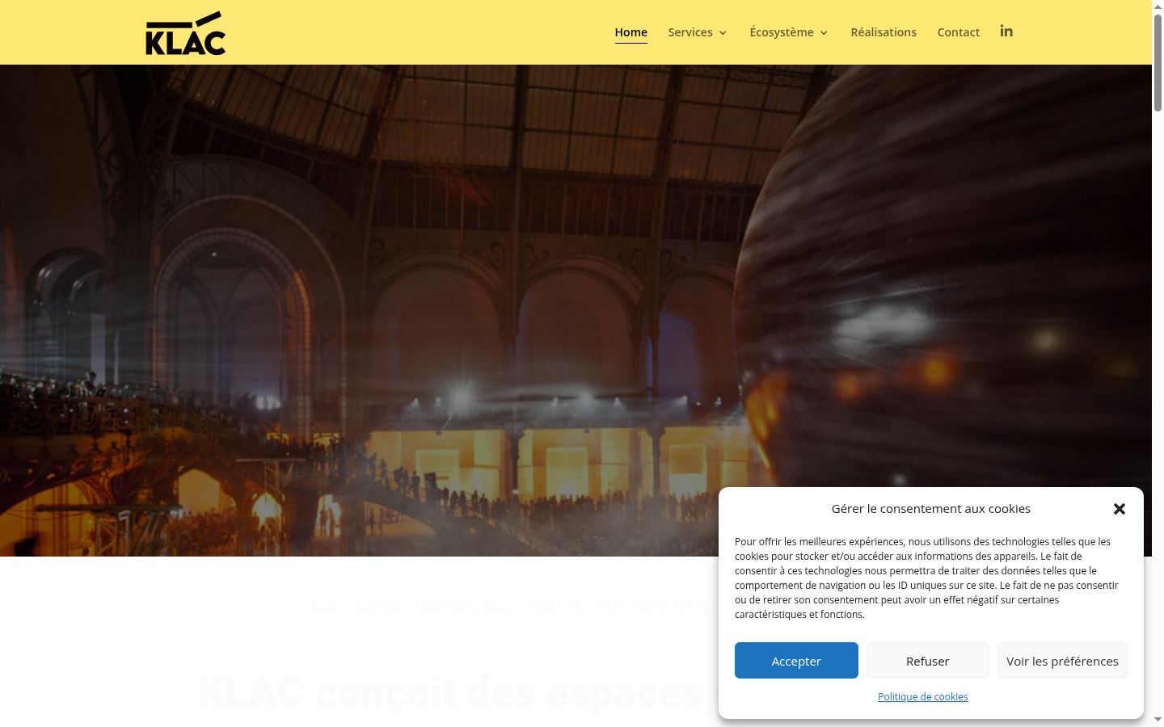Go to the Home menu item

630,32
